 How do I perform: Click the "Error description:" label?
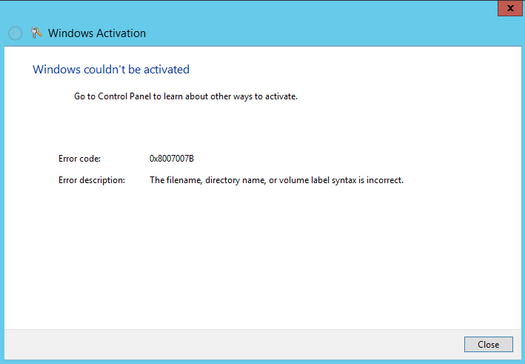coord(92,180)
